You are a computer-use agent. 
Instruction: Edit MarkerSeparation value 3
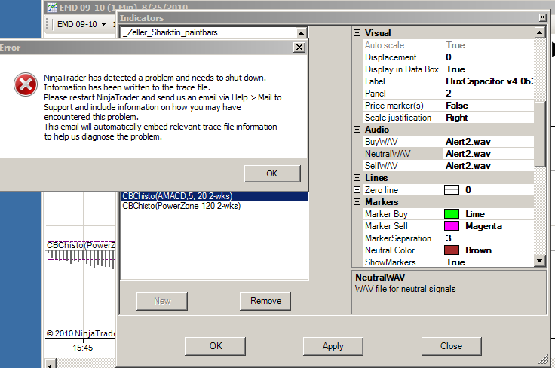(489, 238)
